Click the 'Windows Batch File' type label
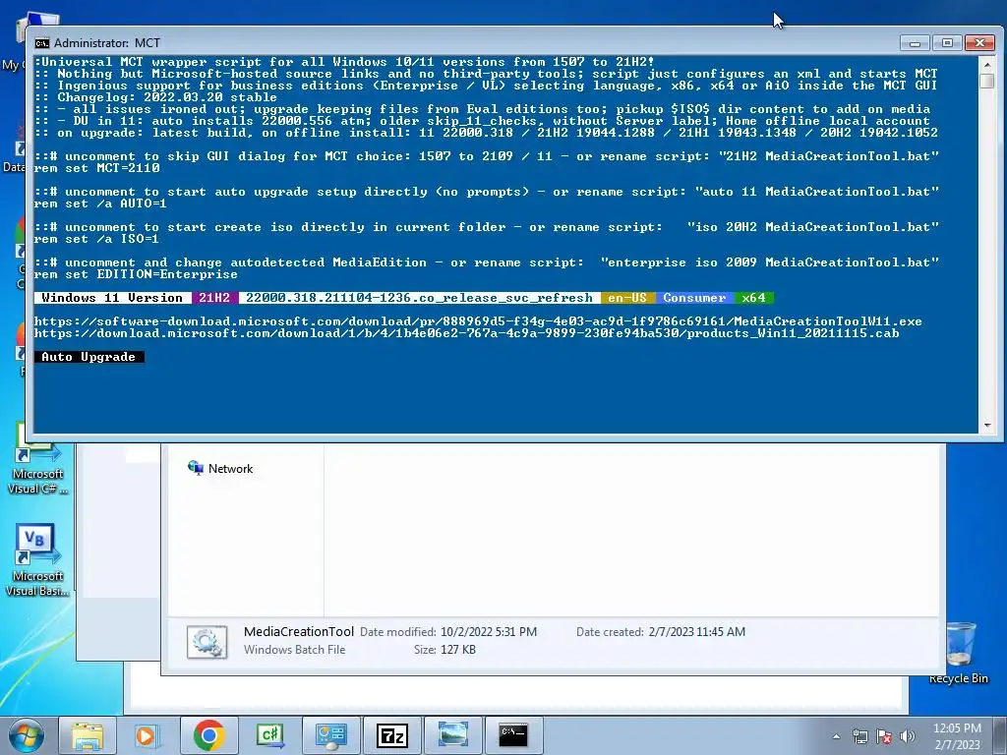The image size is (1007, 755). (295, 650)
